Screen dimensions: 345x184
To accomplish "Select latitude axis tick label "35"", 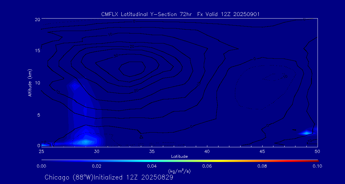I will point(152,151).
